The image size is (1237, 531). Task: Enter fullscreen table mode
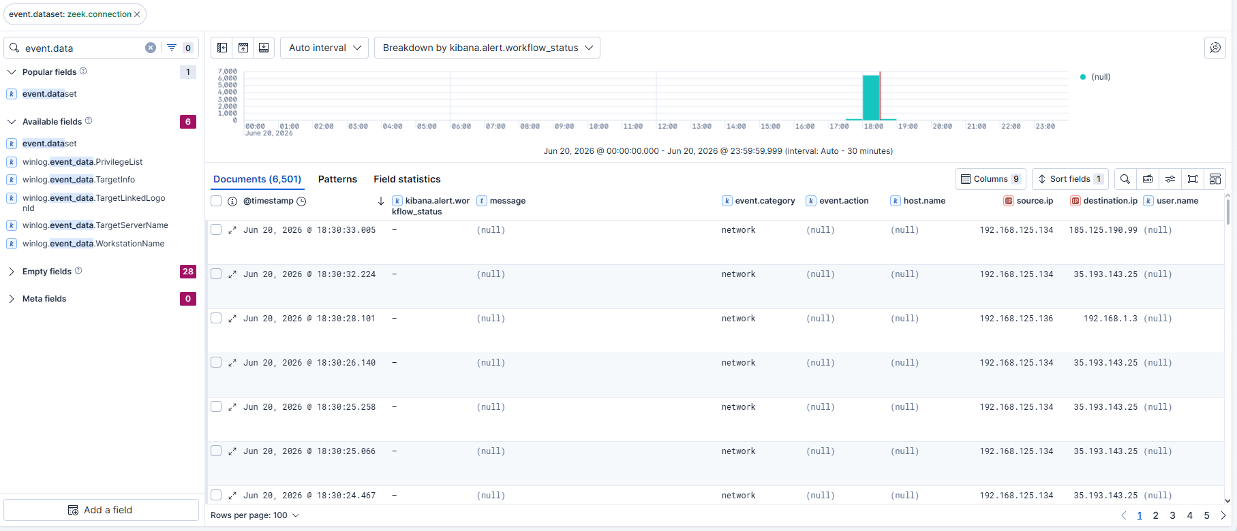(x=1193, y=179)
